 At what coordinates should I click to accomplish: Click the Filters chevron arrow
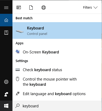[96, 8]
